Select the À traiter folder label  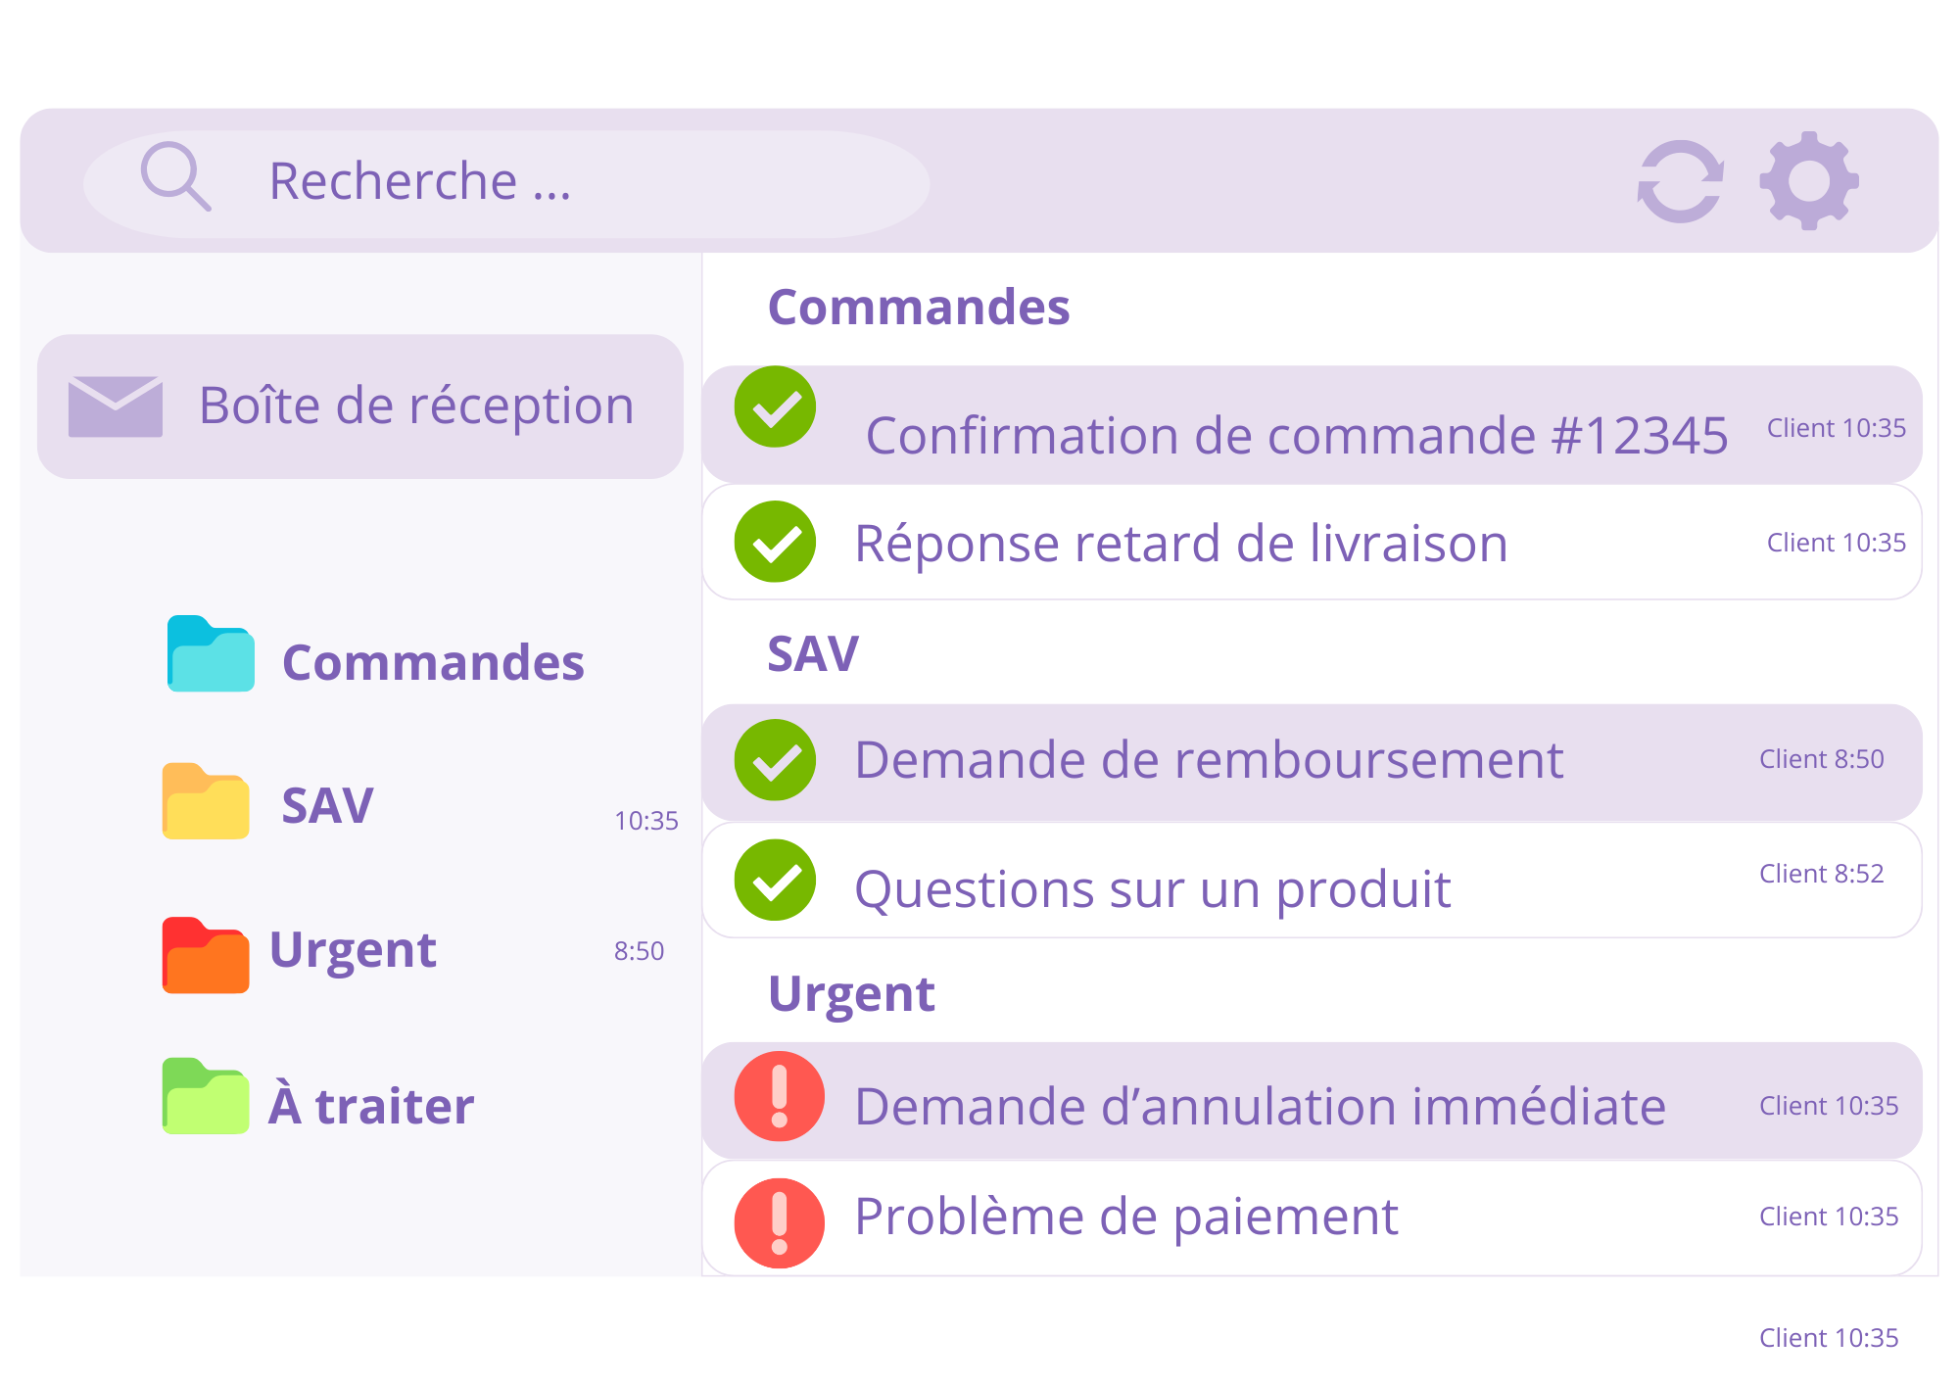coord(371,1106)
